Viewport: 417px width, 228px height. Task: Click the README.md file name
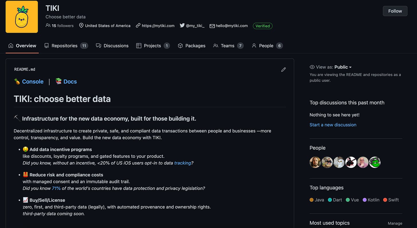pos(25,69)
